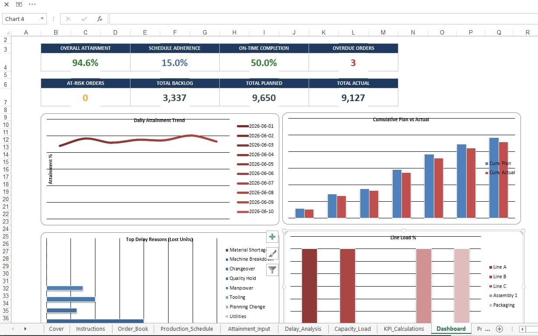Click inside the formula bar input
Viewport: 538px width, 336px height.
pyautogui.click(x=323, y=19)
